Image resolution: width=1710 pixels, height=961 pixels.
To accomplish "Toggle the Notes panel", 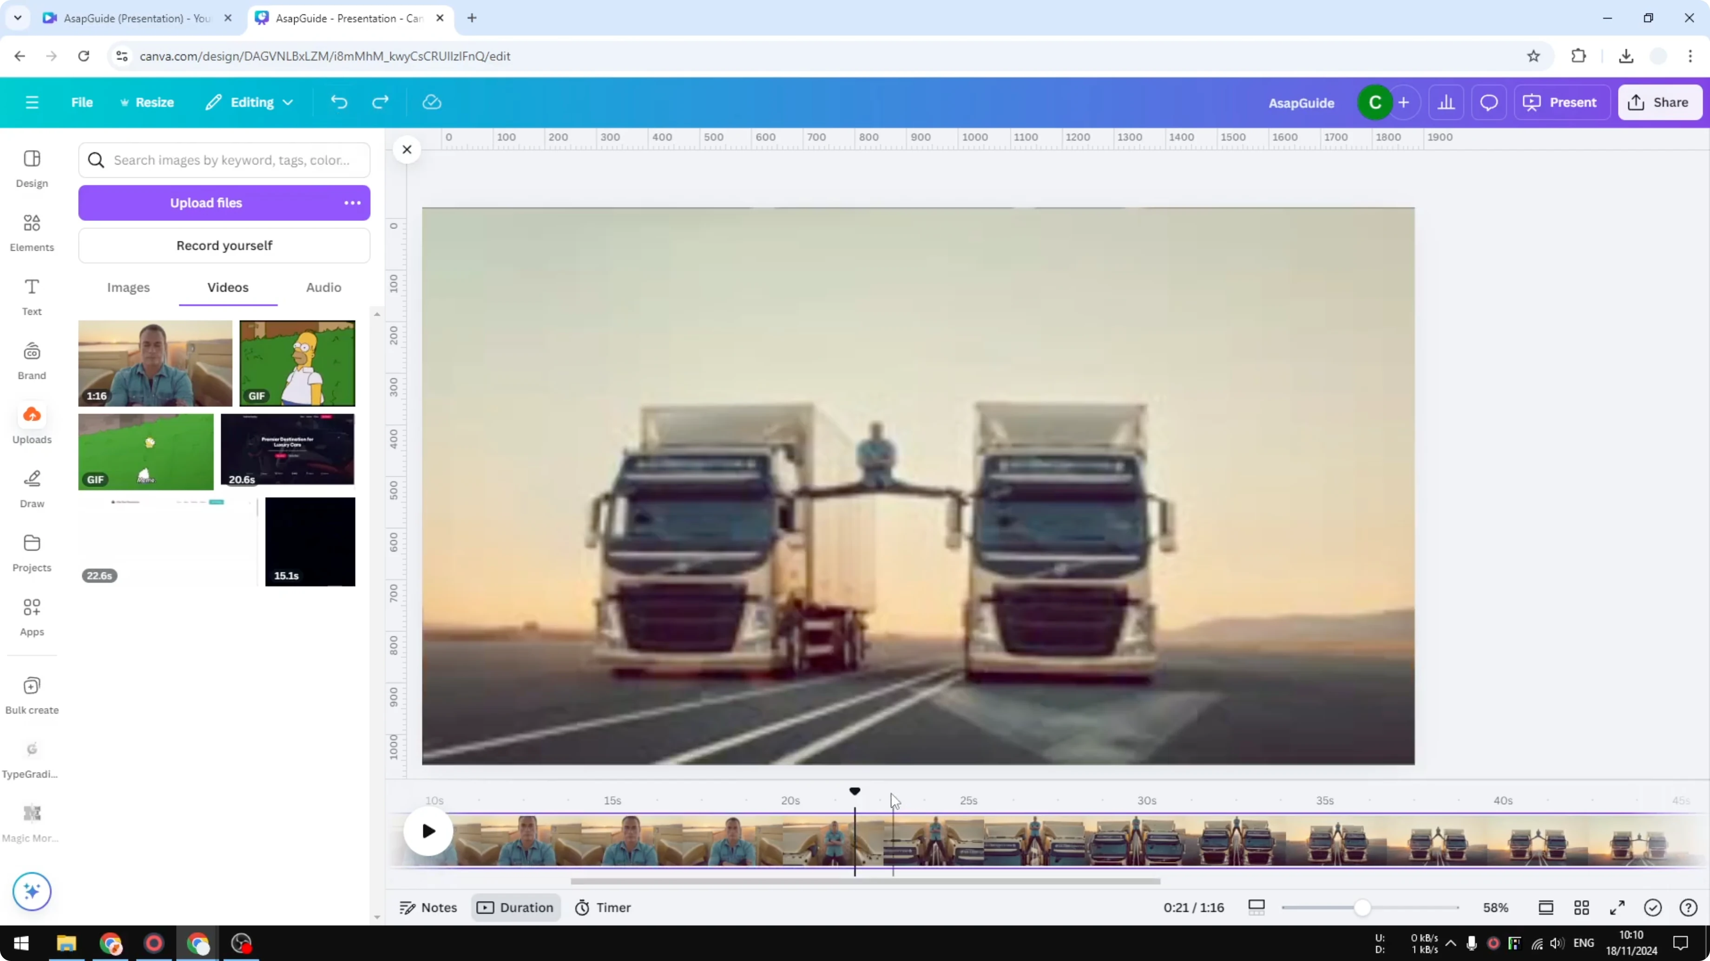I will [x=427, y=907].
